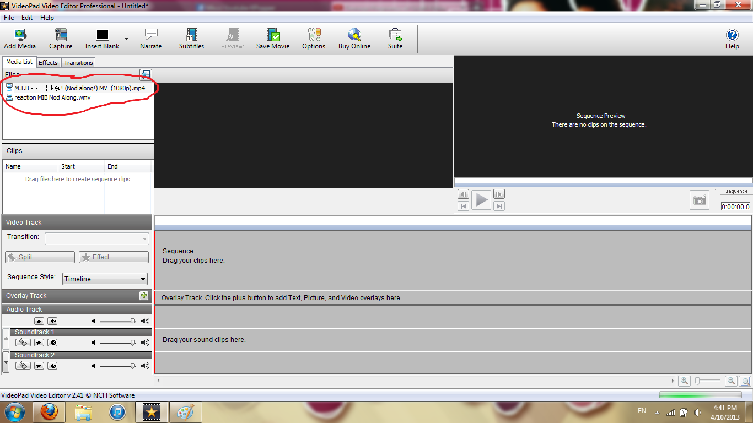This screenshot has width=753, height=423.
Task: Click the timeline scroll left arrow
Action: click(158, 381)
